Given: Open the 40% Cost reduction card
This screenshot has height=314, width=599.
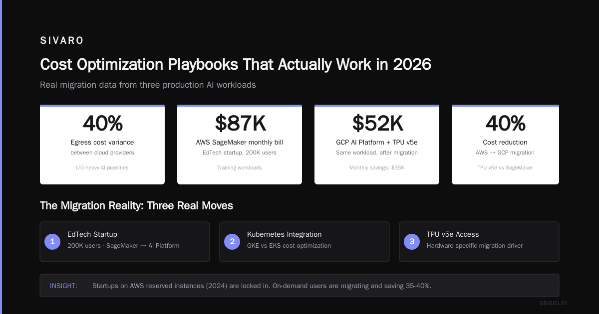Looking at the screenshot, I should 505,145.
